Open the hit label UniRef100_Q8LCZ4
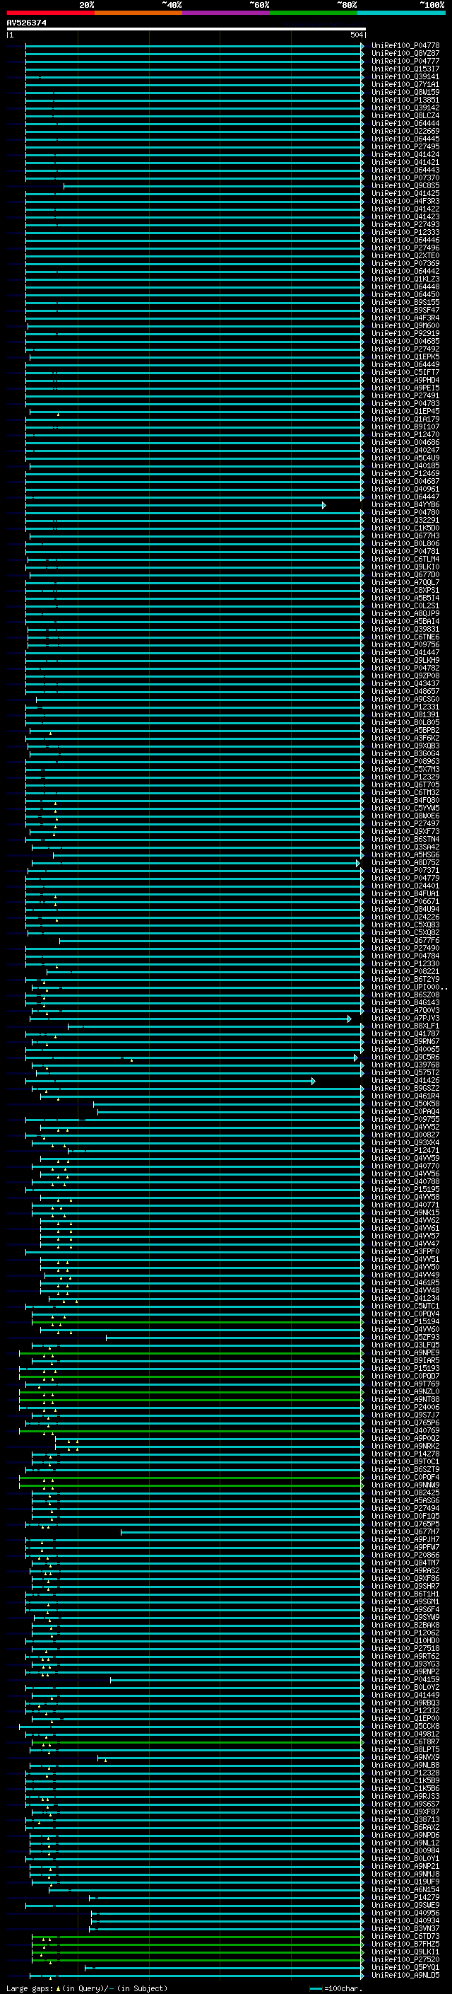Viewport: 452px width, 1994px height. tap(405, 115)
